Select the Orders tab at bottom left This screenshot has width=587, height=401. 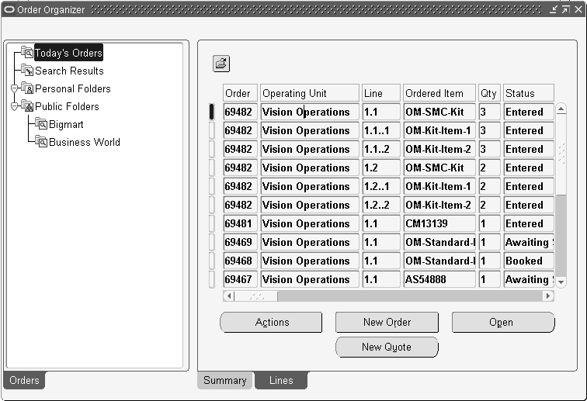(24, 380)
